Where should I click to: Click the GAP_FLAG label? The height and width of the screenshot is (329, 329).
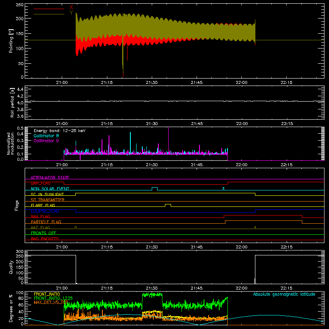pos(40,183)
